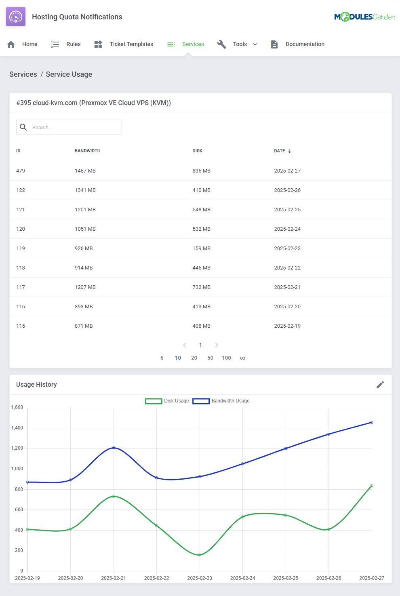
Task: Go to previous page arrow
Action: [x=185, y=345]
